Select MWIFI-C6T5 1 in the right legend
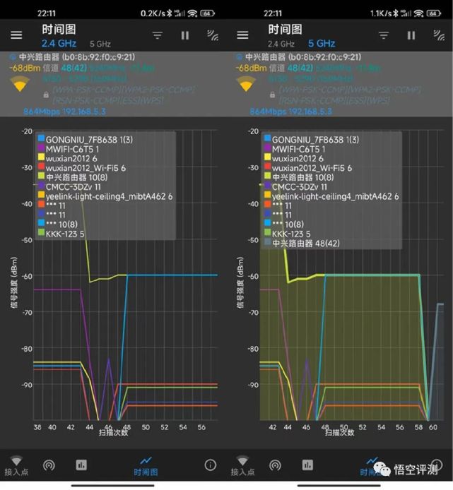Image resolution: width=453 pixels, height=490 pixels. (x=299, y=149)
